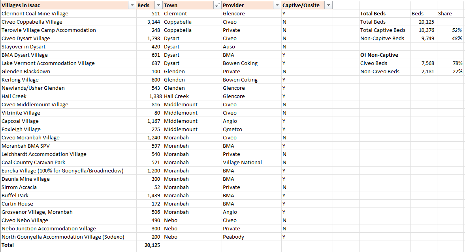Select the 'Auso' provider cell
This screenshot has height=252, width=465.
coord(252,47)
